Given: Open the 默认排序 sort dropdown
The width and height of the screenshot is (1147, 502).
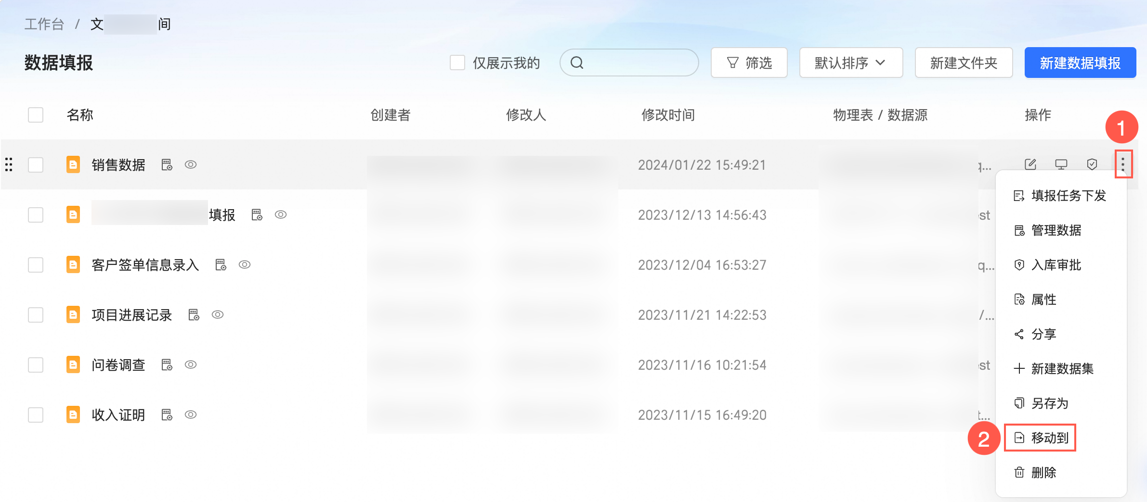Looking at the screenshot, I should coord(851,63).
